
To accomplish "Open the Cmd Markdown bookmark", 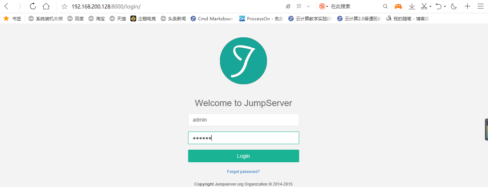I will pyautogui.click(x=211, y=18).
